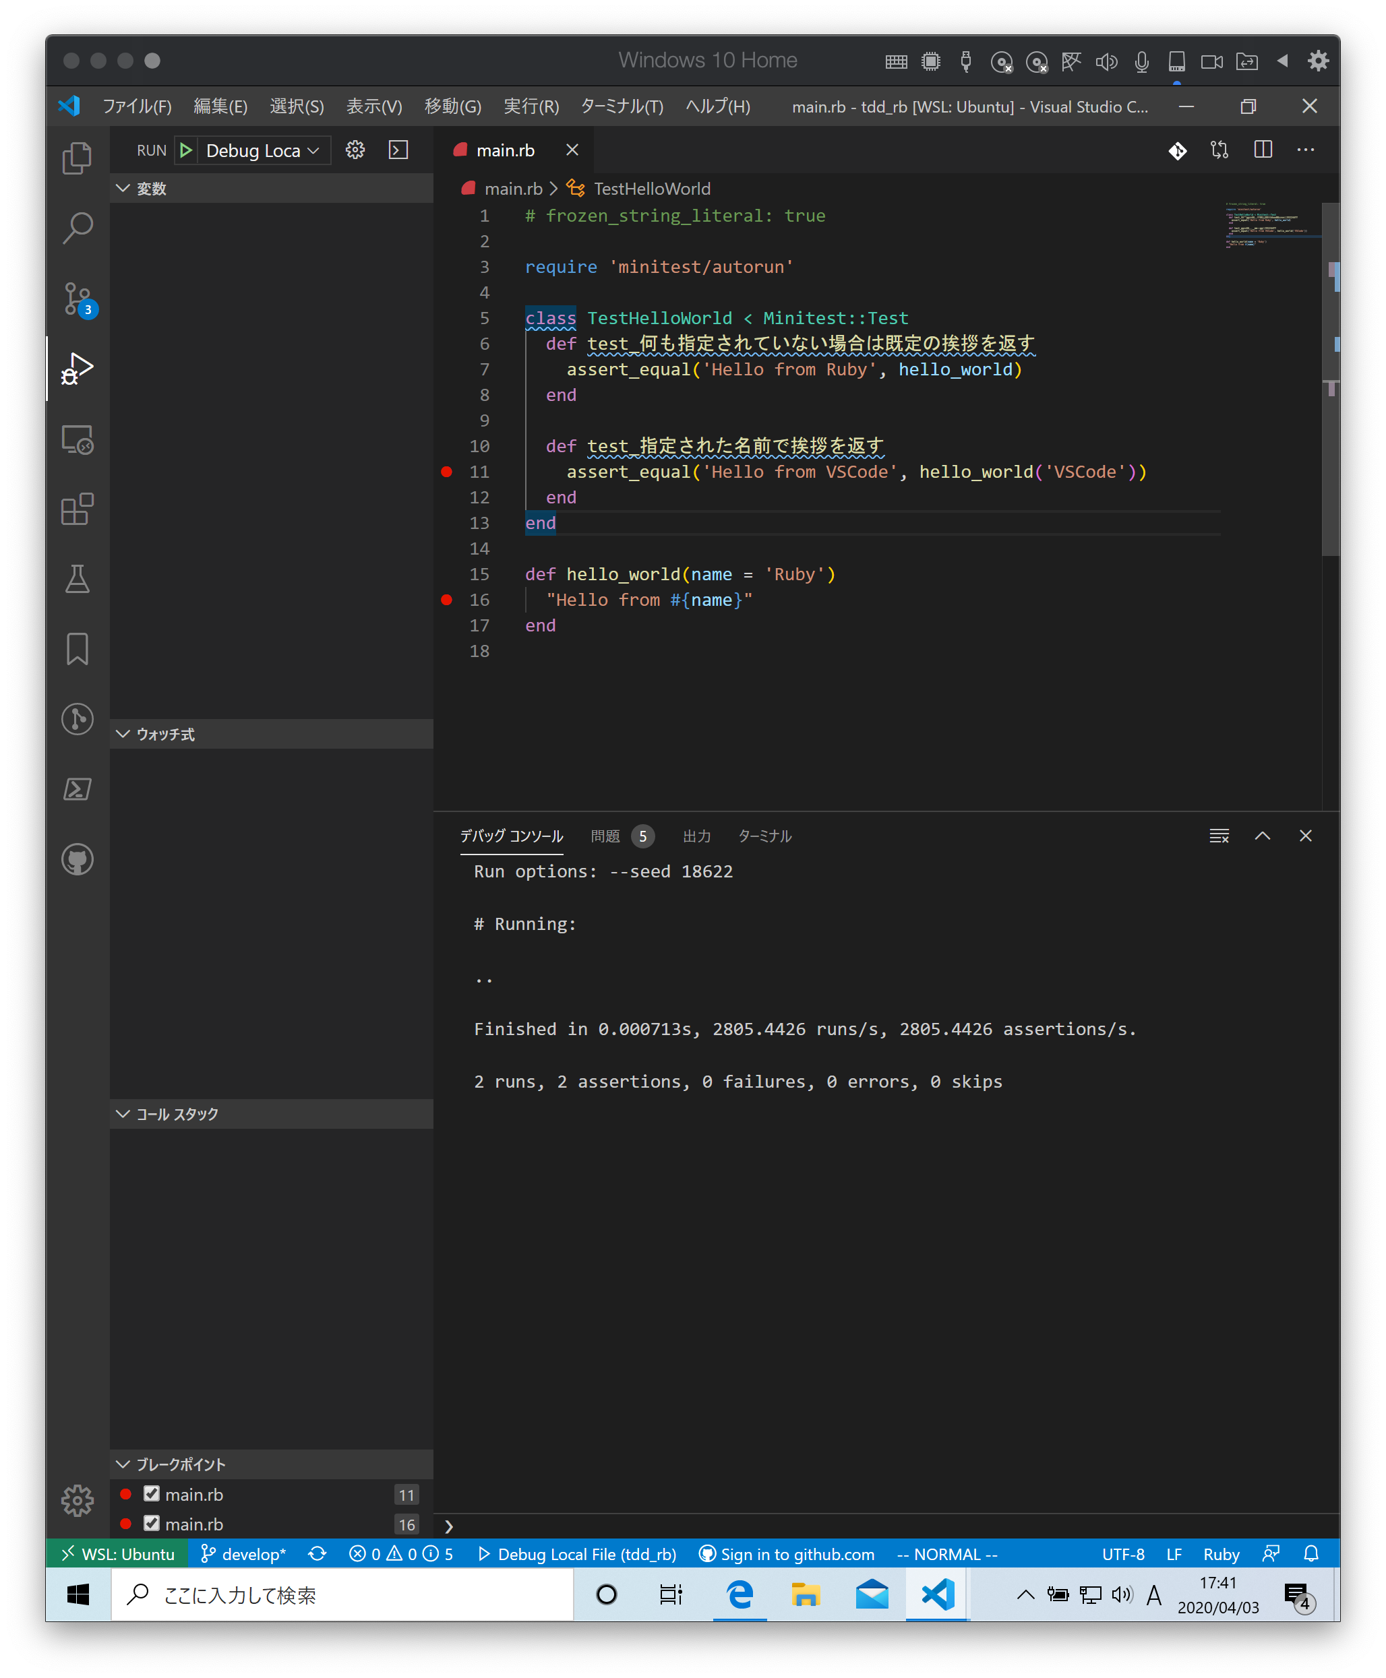Uncheck the main.rb line 16 breakpoint
Image resolution: width=1386 pixels, height=1678 pixels.
coord(152,1524)
